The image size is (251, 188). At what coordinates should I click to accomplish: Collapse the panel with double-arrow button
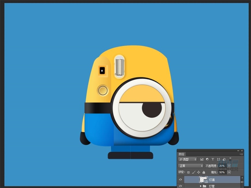point(238,151)
